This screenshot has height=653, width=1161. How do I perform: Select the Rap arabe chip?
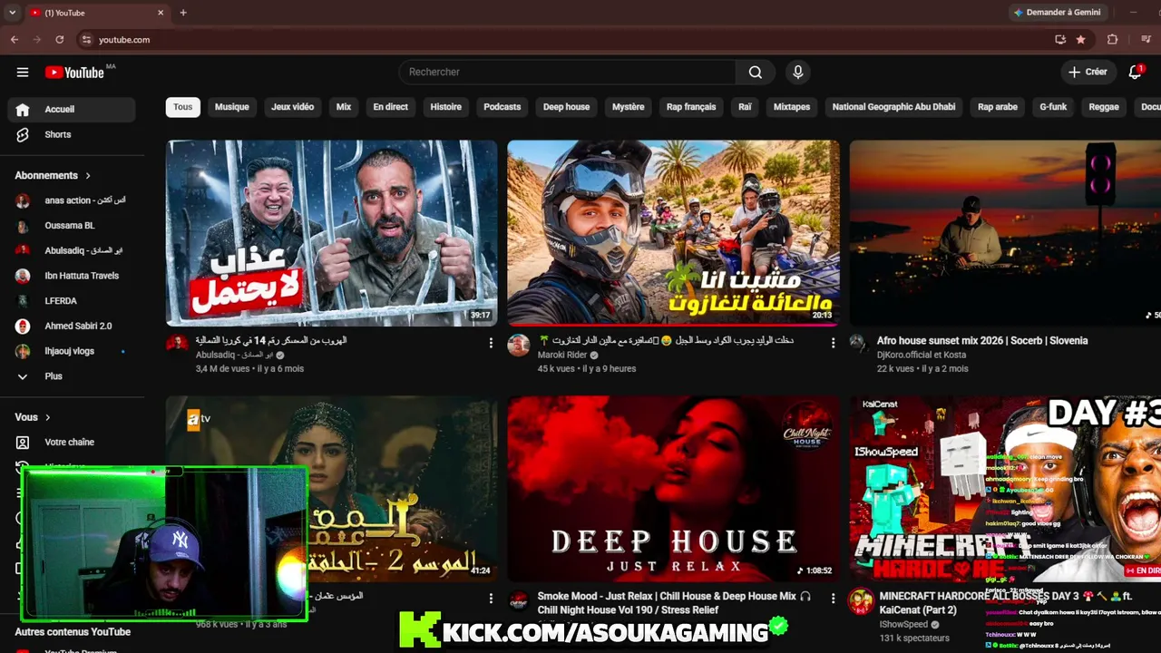(x=998, y=107)
